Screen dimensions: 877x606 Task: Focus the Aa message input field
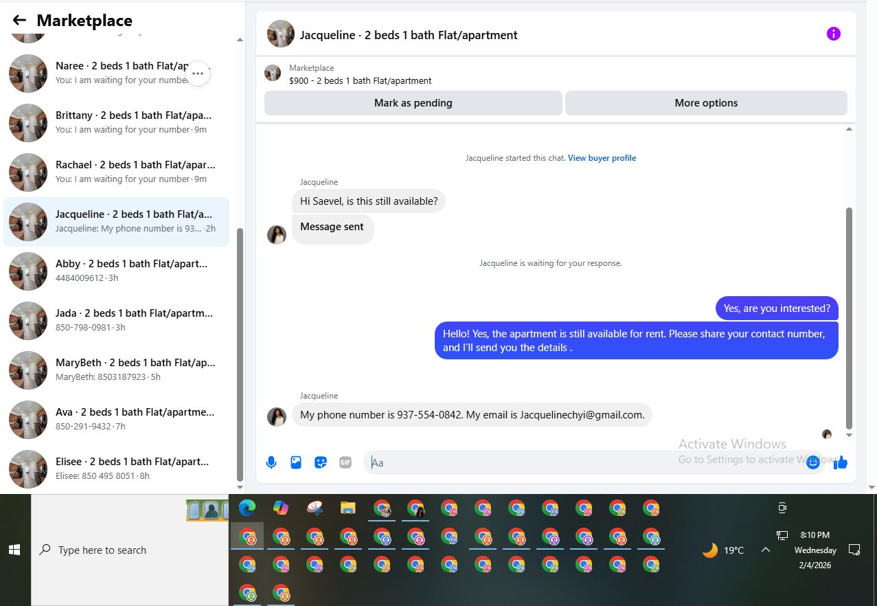point(594,462)
